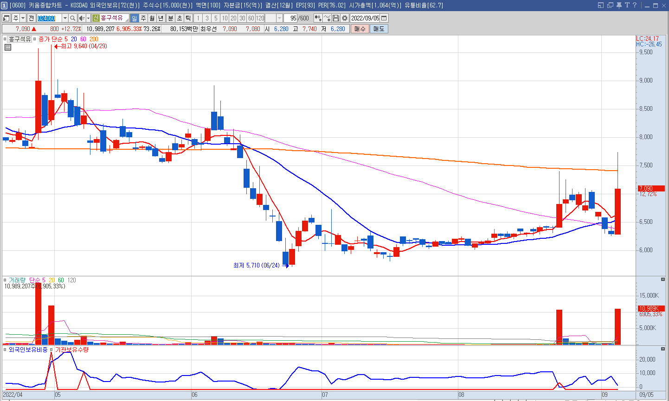The height and width of the screenshot is (401, 669).
Task: Expand the stock code history dropdown
Action: point(65,18)
